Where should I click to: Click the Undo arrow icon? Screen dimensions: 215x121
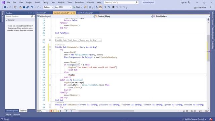32,7
